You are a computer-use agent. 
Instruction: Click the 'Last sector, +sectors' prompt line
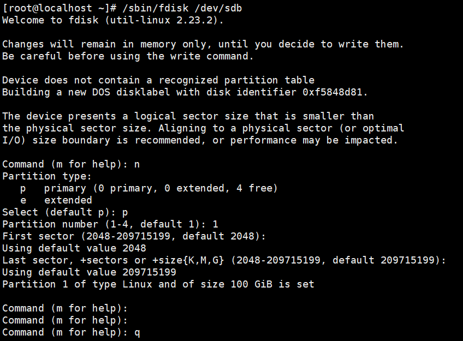tap(224, 260)
